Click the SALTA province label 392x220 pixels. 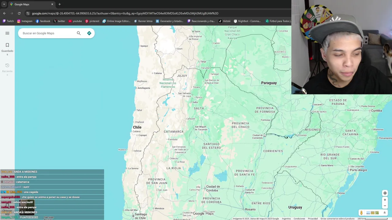tap(199, 108)
